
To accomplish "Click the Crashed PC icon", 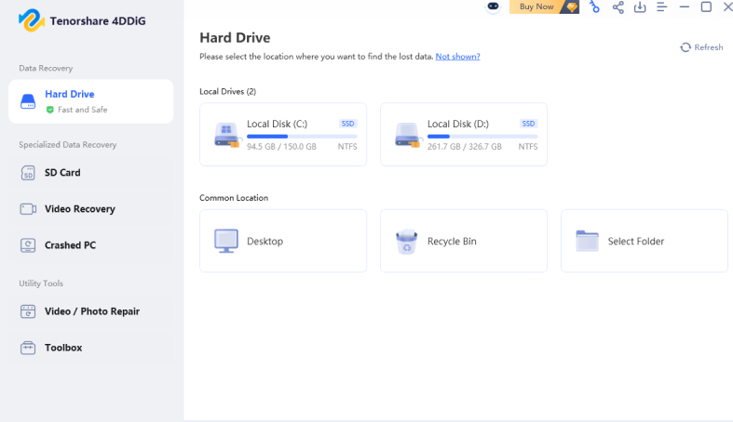I will pos(28,245).
